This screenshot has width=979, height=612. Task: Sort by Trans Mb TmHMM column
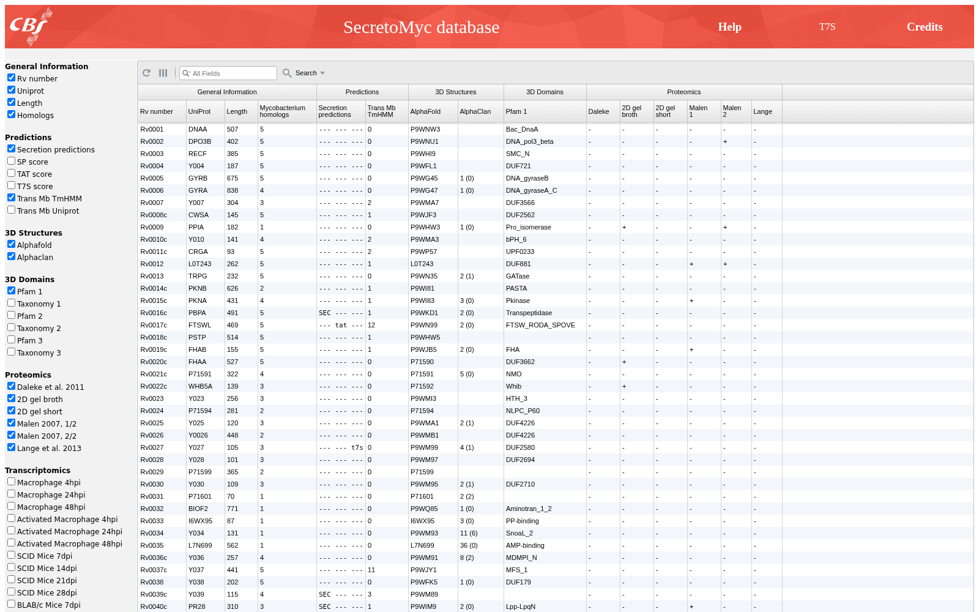(x=387, y=111)
